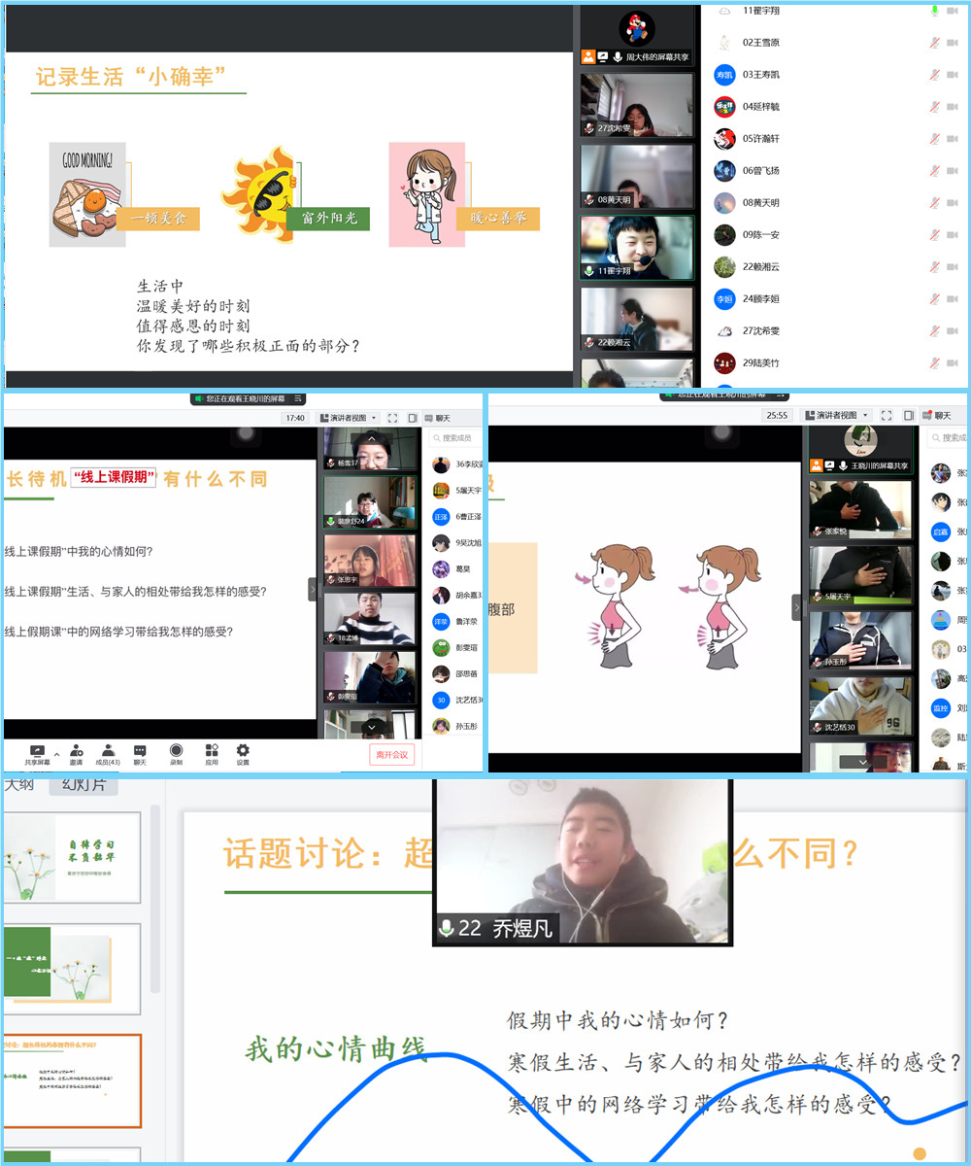Click the 鲁洋荣 blue avatar
This screenshot has width=971, height=1166.
441,621
